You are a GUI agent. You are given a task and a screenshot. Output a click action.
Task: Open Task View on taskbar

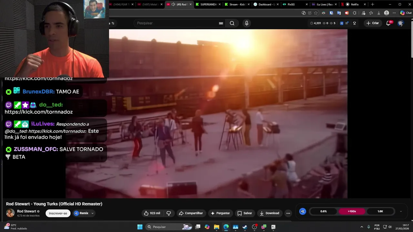tap(198, 227)
